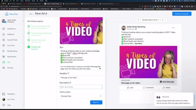Click the Next button
Image resolution: width=196 pixels, height=110 pixels.
[96, 102]
